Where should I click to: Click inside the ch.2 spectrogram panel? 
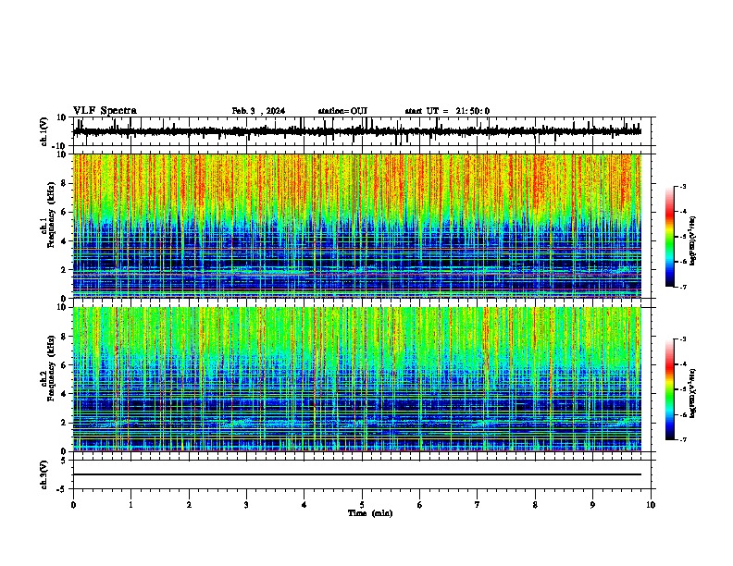357,379
